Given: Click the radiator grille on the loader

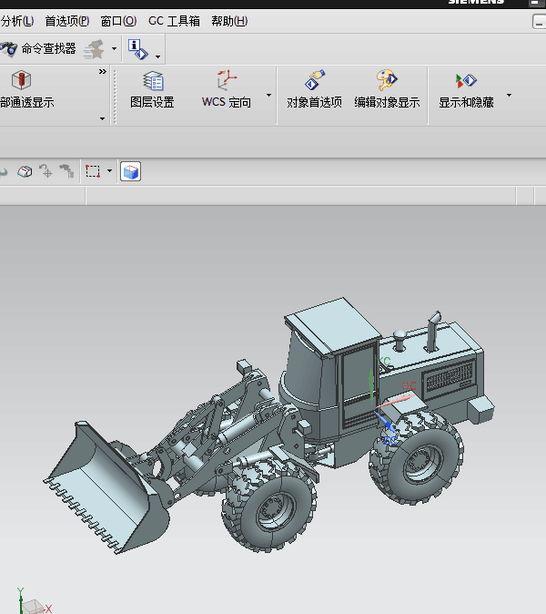Looking at the screenshot, I should tap(450, 377).
